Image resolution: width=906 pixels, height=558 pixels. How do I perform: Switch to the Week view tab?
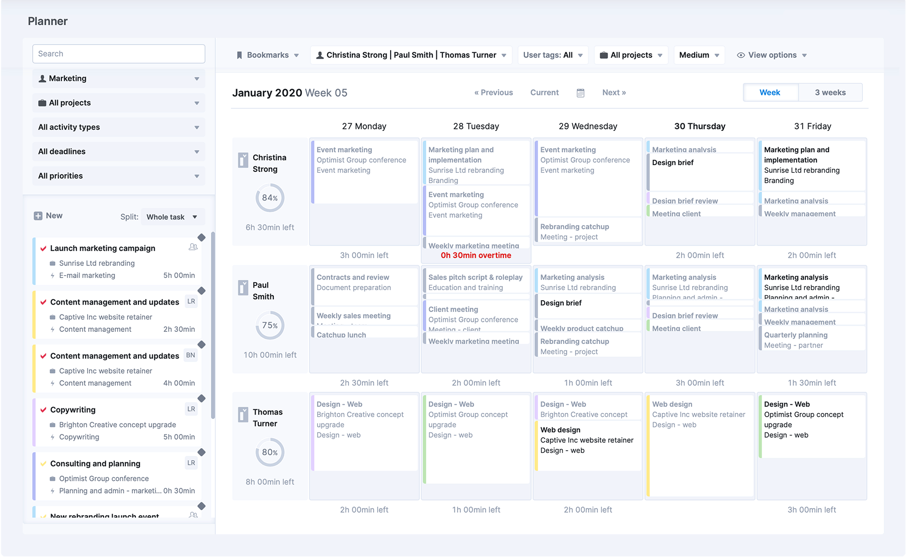pos(770,93)
